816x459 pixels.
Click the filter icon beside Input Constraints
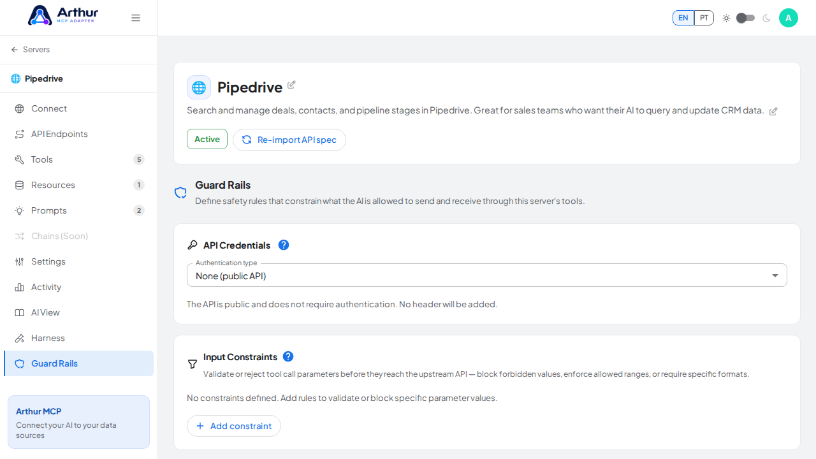pos(193,364)
